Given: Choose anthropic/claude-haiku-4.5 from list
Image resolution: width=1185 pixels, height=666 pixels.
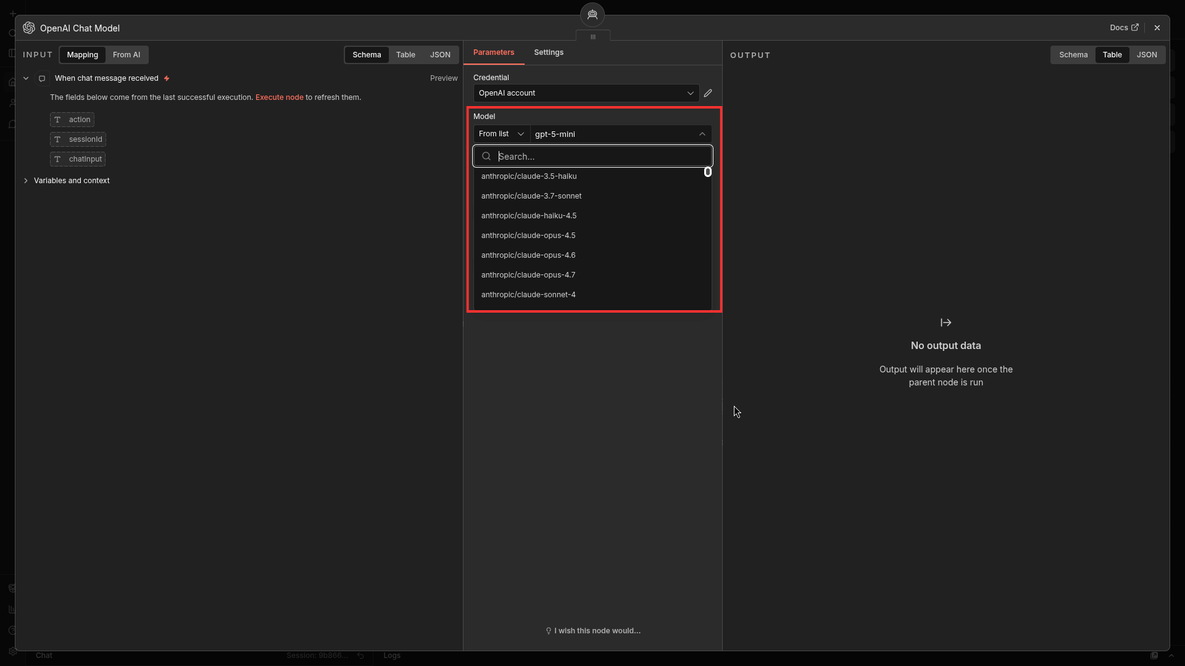Looking at the screenshot, I should tap(592, 216).
